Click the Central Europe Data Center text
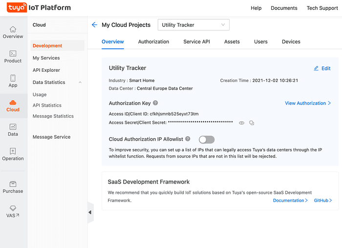Screen dimensions: 342x248 (x=165, y=88)
